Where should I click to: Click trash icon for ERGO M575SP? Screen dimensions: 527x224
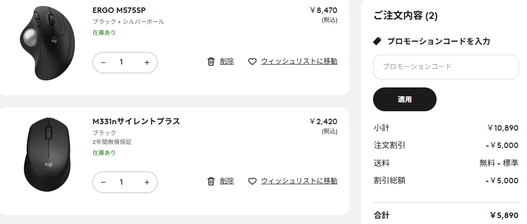point(211,62)
